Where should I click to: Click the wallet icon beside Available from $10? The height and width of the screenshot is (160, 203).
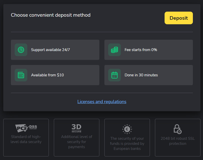click(x=21, y=75)
